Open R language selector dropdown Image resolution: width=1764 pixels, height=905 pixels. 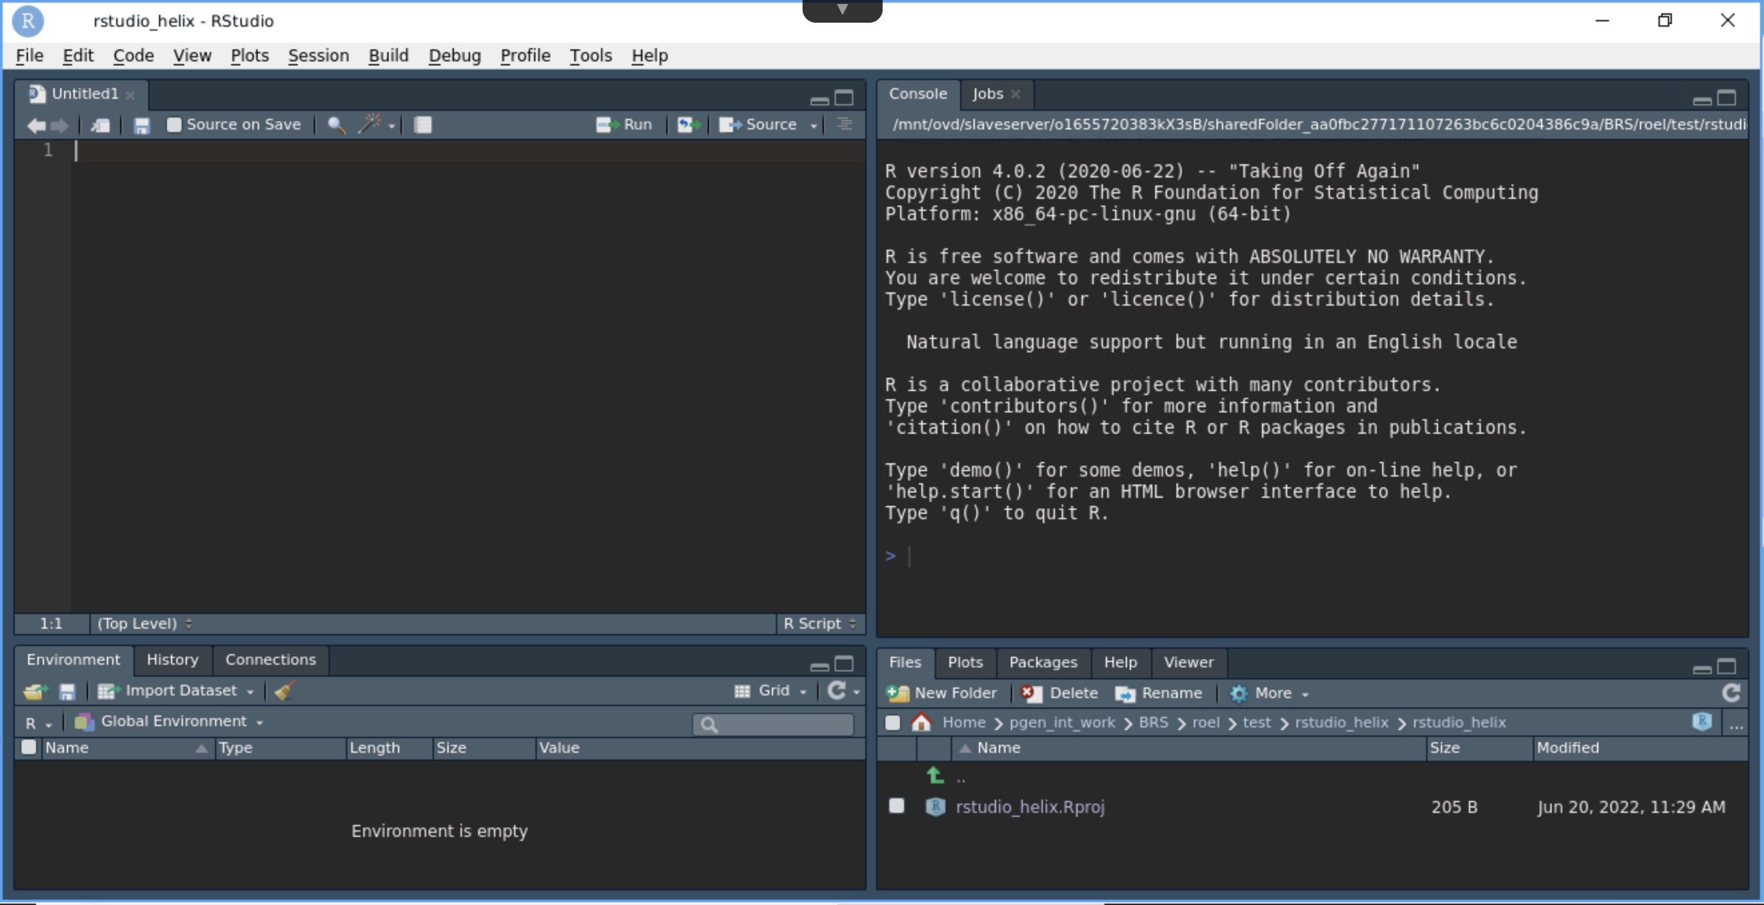[39, 723]
